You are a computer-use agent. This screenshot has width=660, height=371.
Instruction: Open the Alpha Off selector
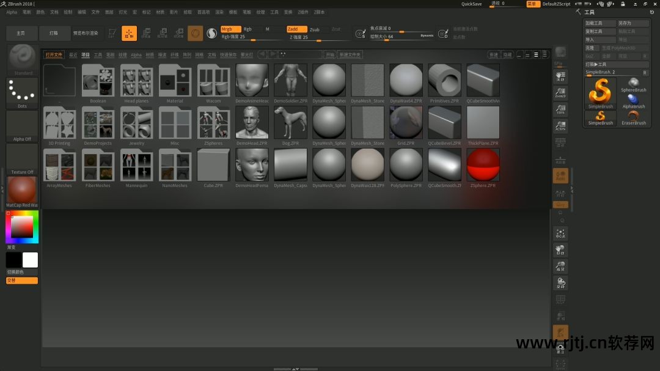[22, 127]
